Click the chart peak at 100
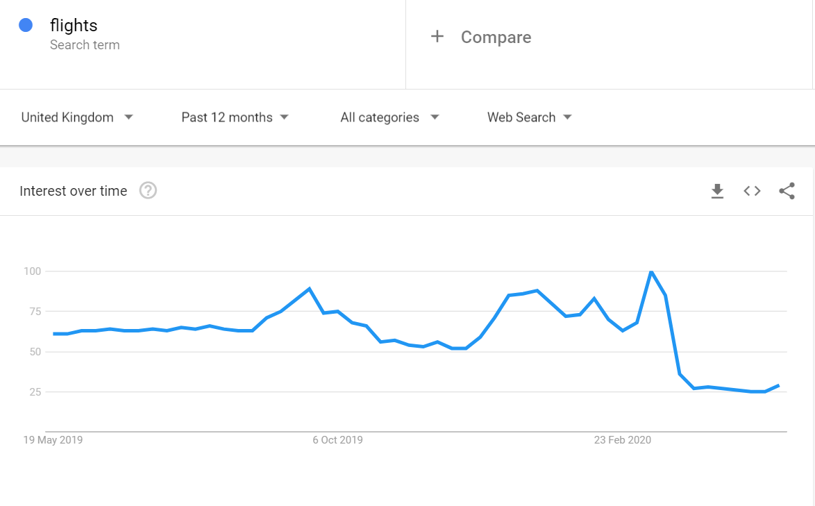The image size is (815, 506). 651,271
